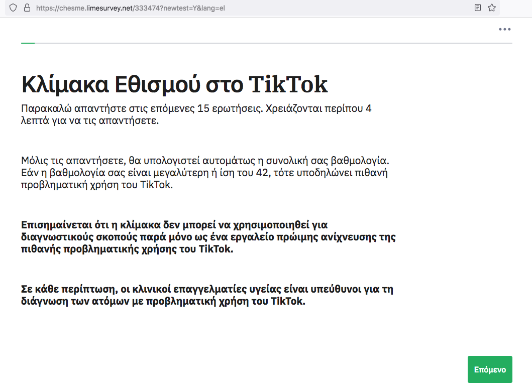
Task: Bookmark this page with the star icon
Action: click(492, 8)
